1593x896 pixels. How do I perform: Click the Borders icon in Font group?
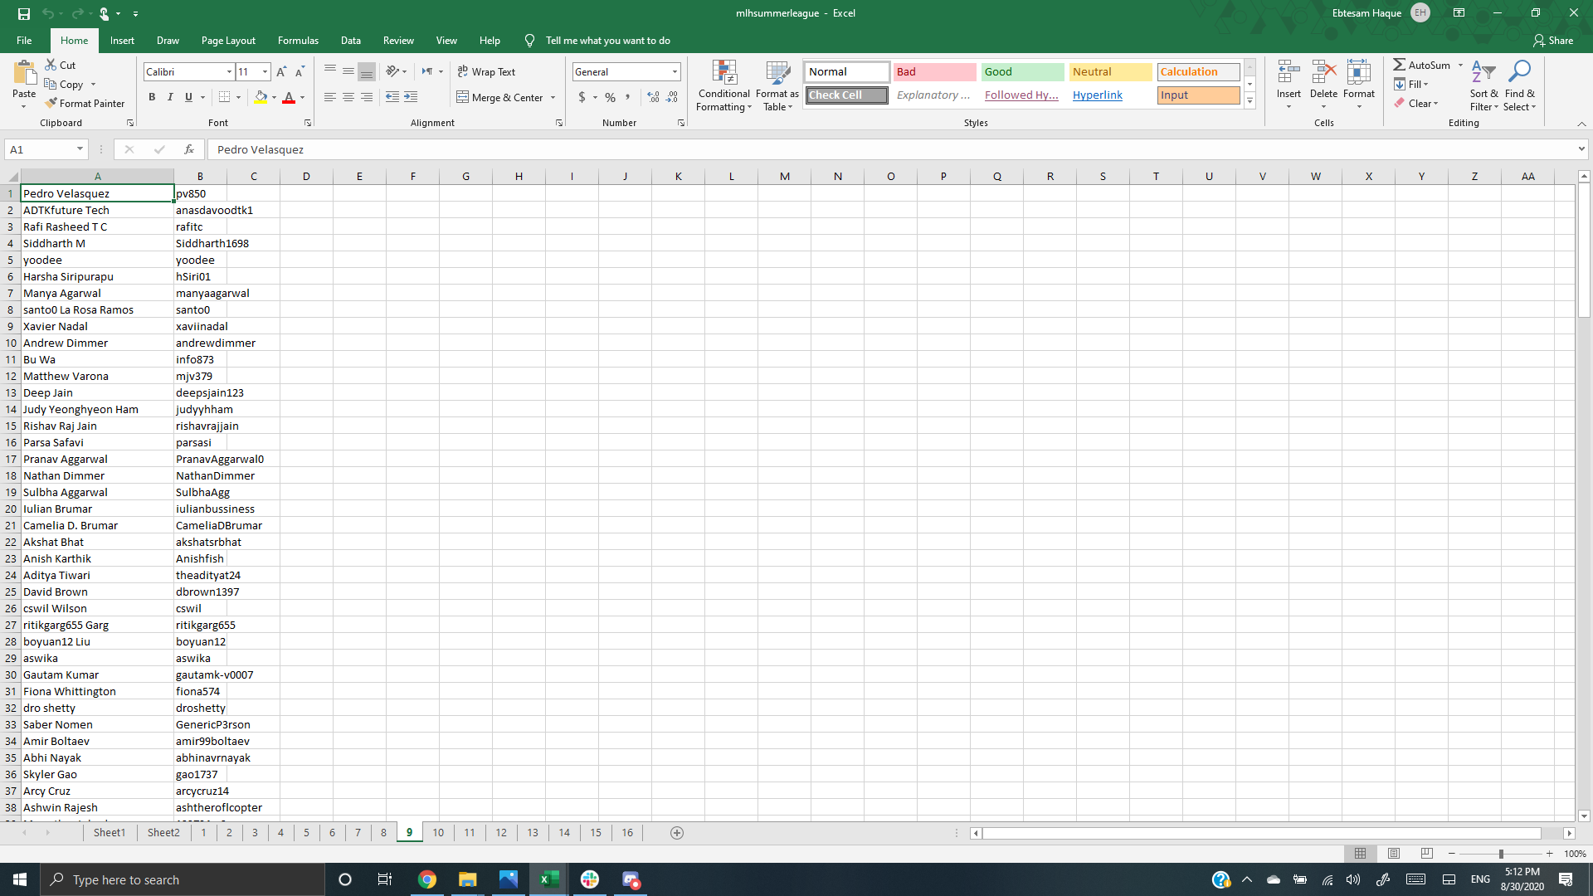[x=224, y=97]
